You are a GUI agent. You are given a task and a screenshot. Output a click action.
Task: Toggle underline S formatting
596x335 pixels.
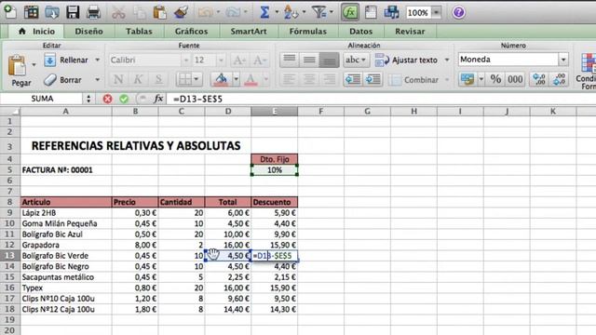158,79
